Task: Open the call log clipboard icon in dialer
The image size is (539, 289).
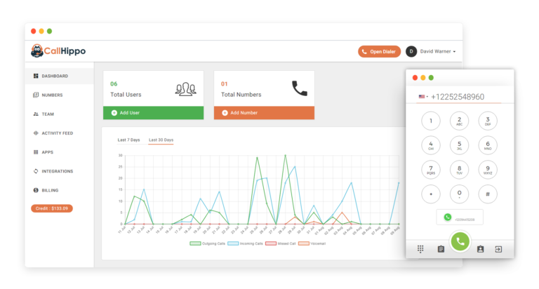Action: click(441, 249)
